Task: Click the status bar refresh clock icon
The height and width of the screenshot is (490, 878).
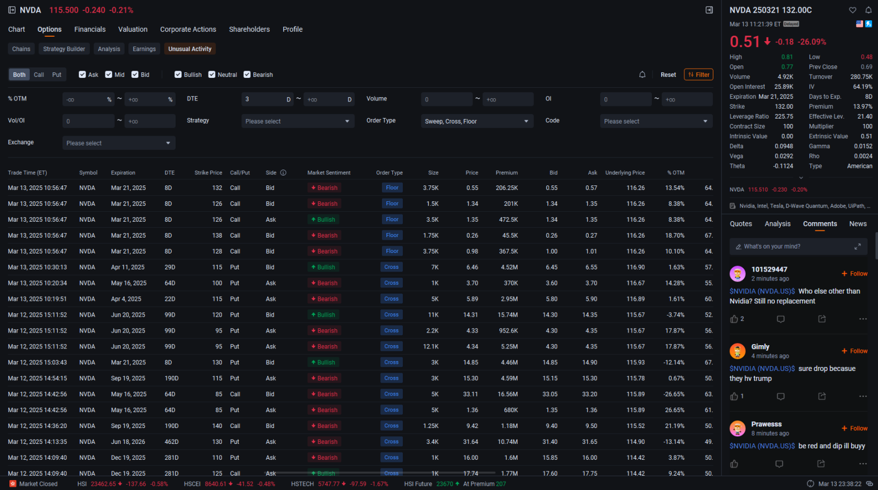Action: 811,484
